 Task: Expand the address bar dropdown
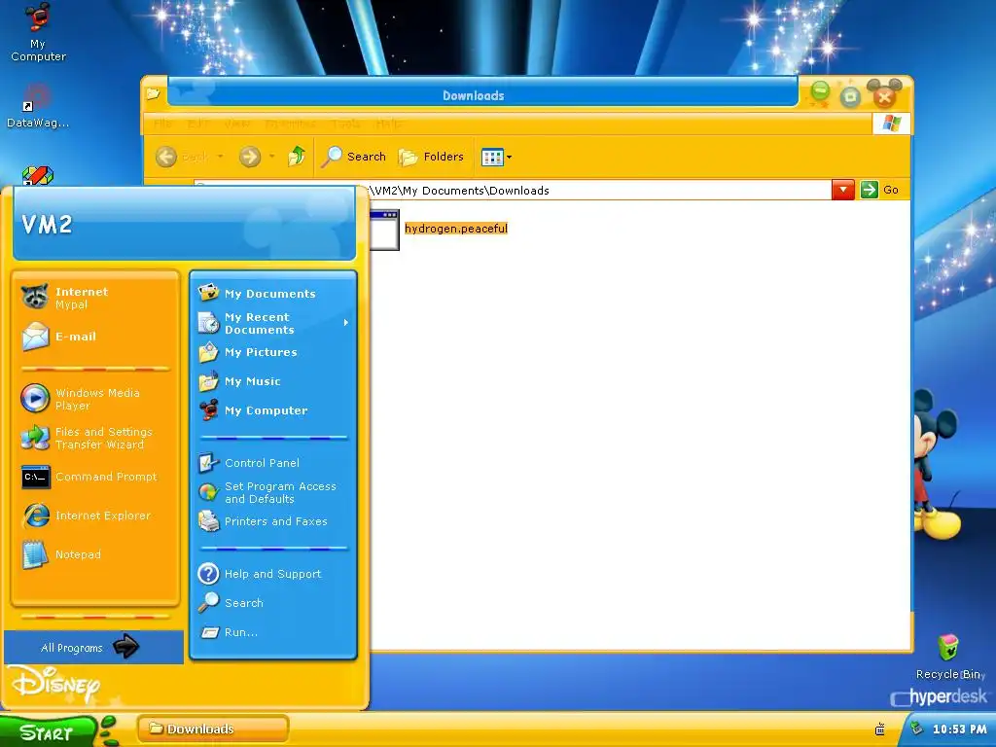843,190
